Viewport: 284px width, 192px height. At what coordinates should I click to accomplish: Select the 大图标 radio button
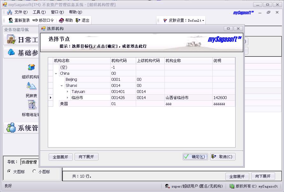9,171
